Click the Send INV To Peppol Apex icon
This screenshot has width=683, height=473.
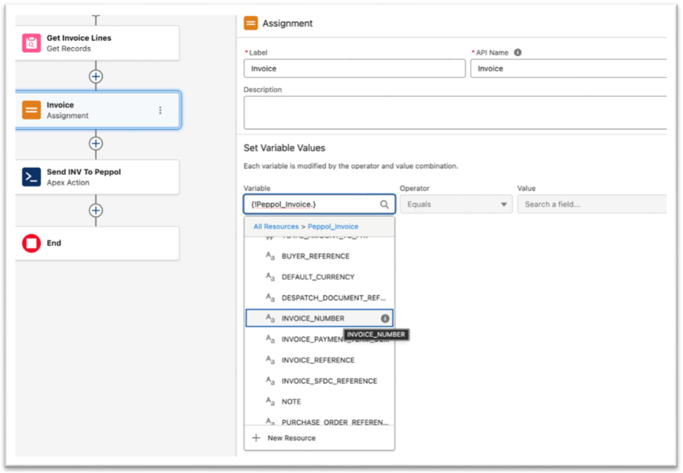coord(32,177)
